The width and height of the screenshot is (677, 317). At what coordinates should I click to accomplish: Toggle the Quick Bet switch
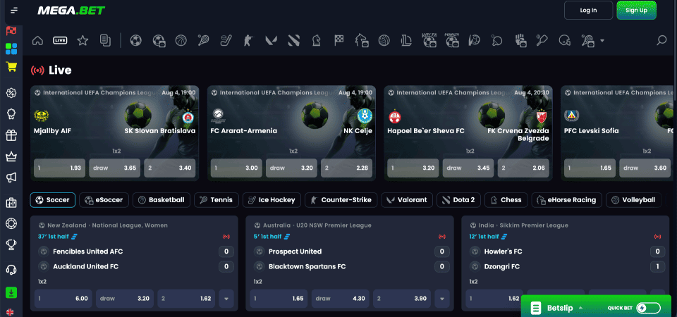click(648, 308)
